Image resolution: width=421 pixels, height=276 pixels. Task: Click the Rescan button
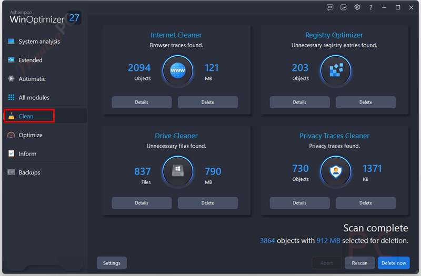[x=359, y=263]
